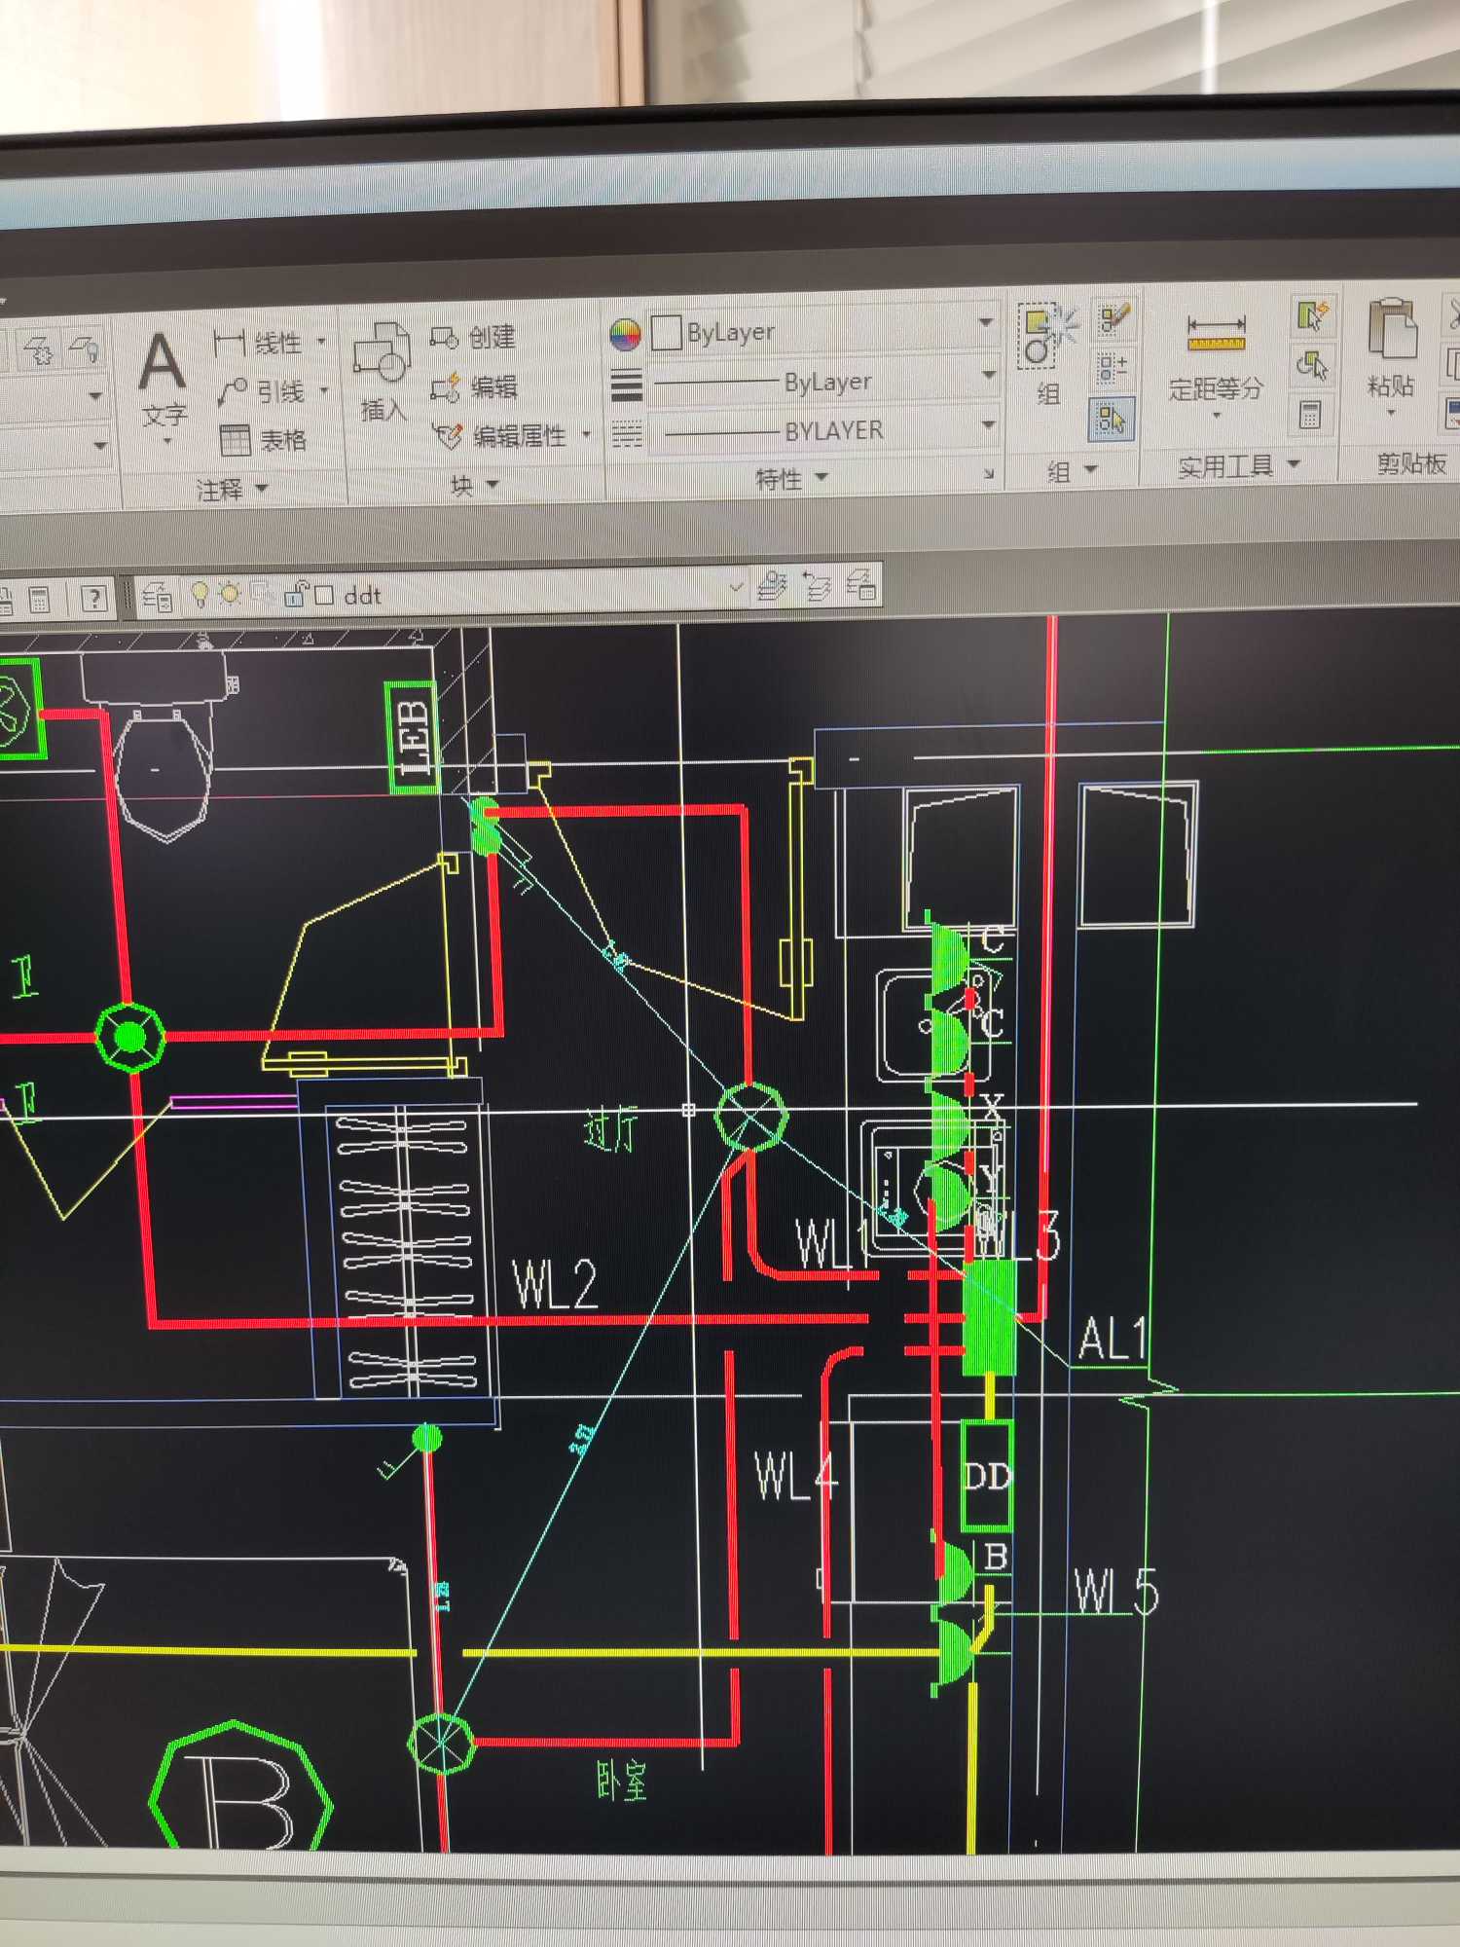
Task: Select the green LEB box in drawing
Action: click(x=412, y=737)
